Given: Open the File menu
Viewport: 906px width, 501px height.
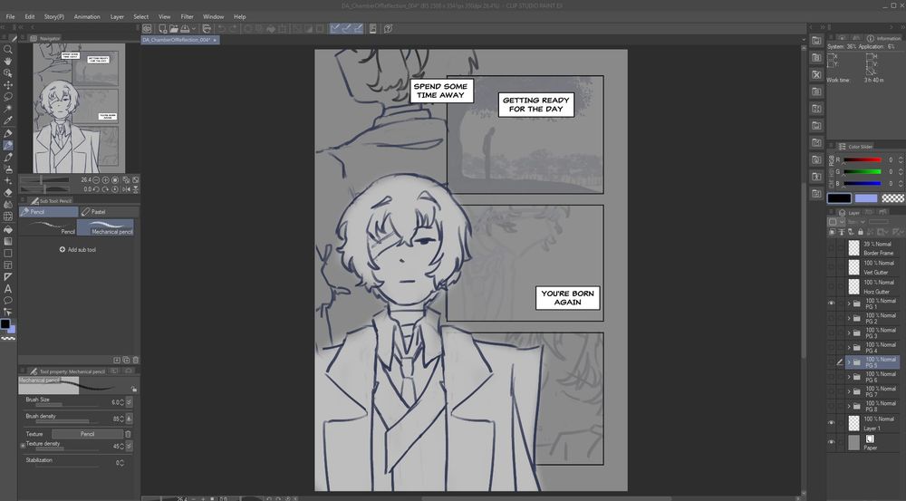Looking at the screenshot, I should (x=10, y=16).
